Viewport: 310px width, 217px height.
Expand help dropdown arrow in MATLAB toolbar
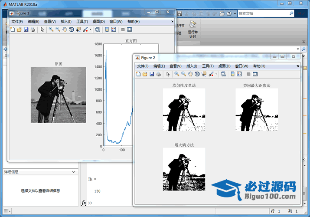235,13
